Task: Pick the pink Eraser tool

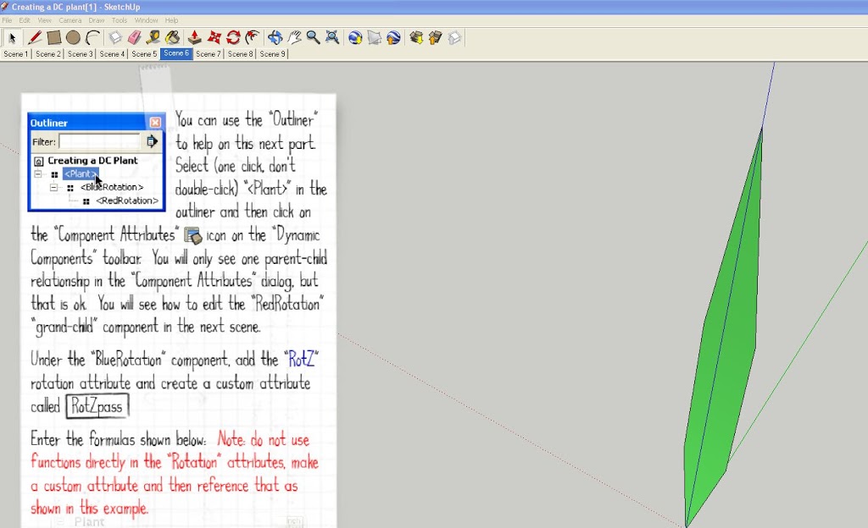Action: 135,37
